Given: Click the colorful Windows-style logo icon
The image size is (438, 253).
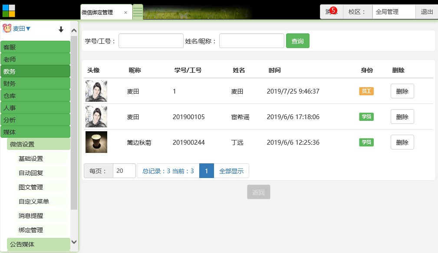Looking at the screenshot, I should (9, 11).
